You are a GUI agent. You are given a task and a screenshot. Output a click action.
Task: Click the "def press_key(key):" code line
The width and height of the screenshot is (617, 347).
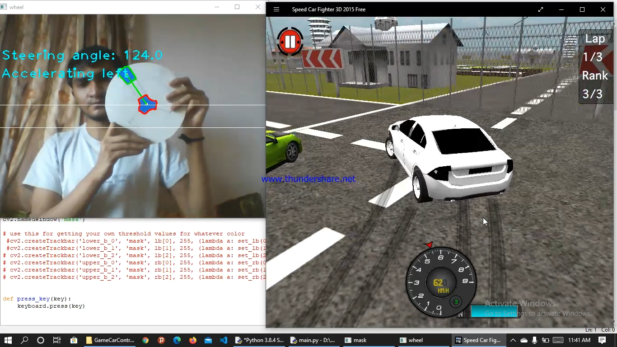[37, 299]
